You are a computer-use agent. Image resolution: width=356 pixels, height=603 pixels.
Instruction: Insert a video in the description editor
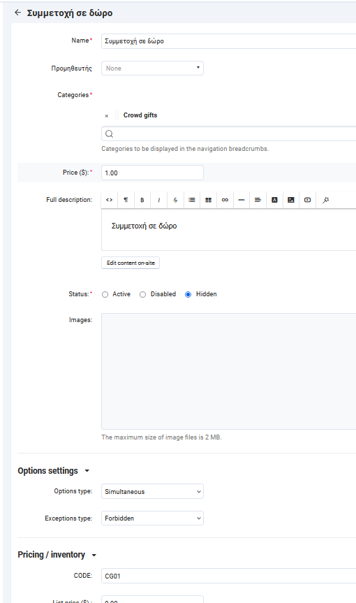pyautogui.click(x=308, y=200)
